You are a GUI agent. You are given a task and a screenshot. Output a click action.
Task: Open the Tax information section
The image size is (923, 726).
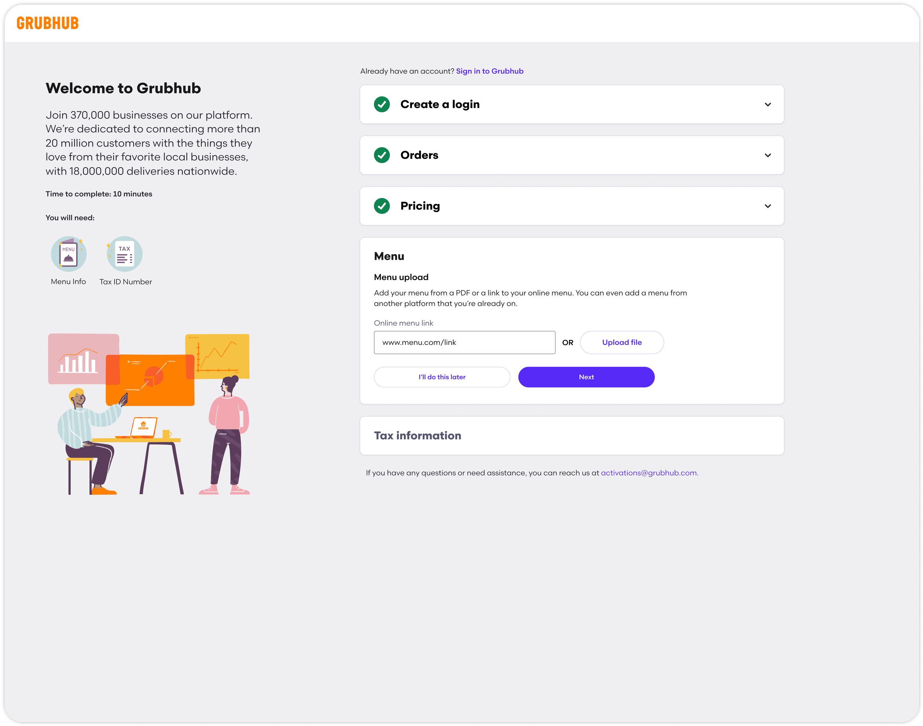click(417, 436)
